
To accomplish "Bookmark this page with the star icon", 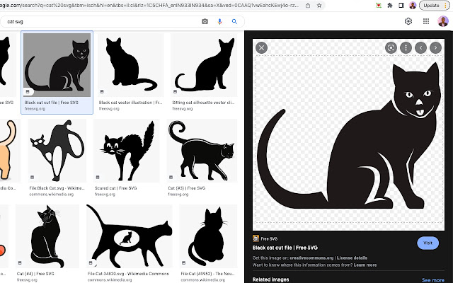I will 319,6.
